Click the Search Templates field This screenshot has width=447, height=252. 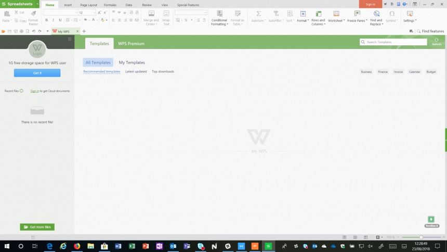(x=393, y=42)
